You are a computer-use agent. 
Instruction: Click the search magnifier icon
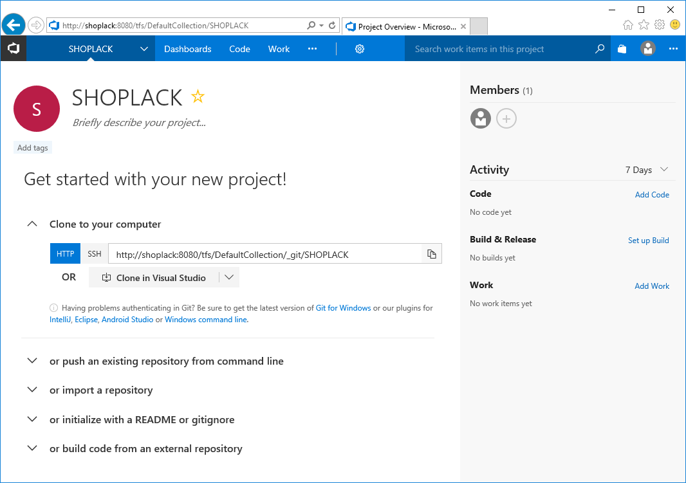click(600, 49)
